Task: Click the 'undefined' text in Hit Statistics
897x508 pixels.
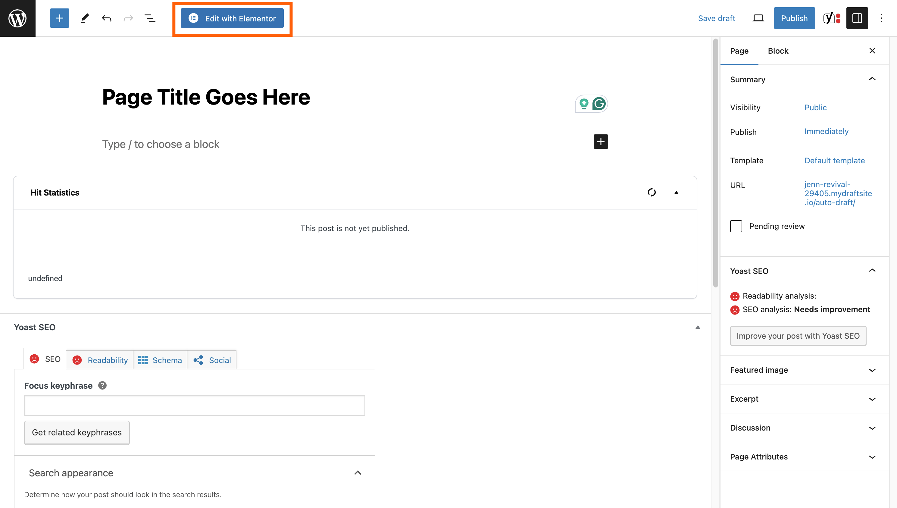Action: tap(45, 278)
